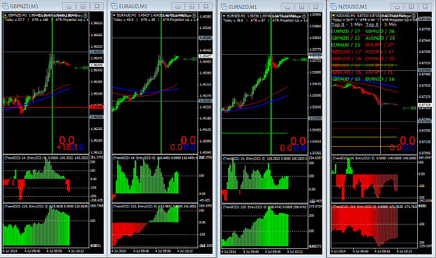The height and width of the screenshot is (258, 436).
Task: Click the '<--00' price arrow label in EURAUD chart
Action: tap(190, 59)
